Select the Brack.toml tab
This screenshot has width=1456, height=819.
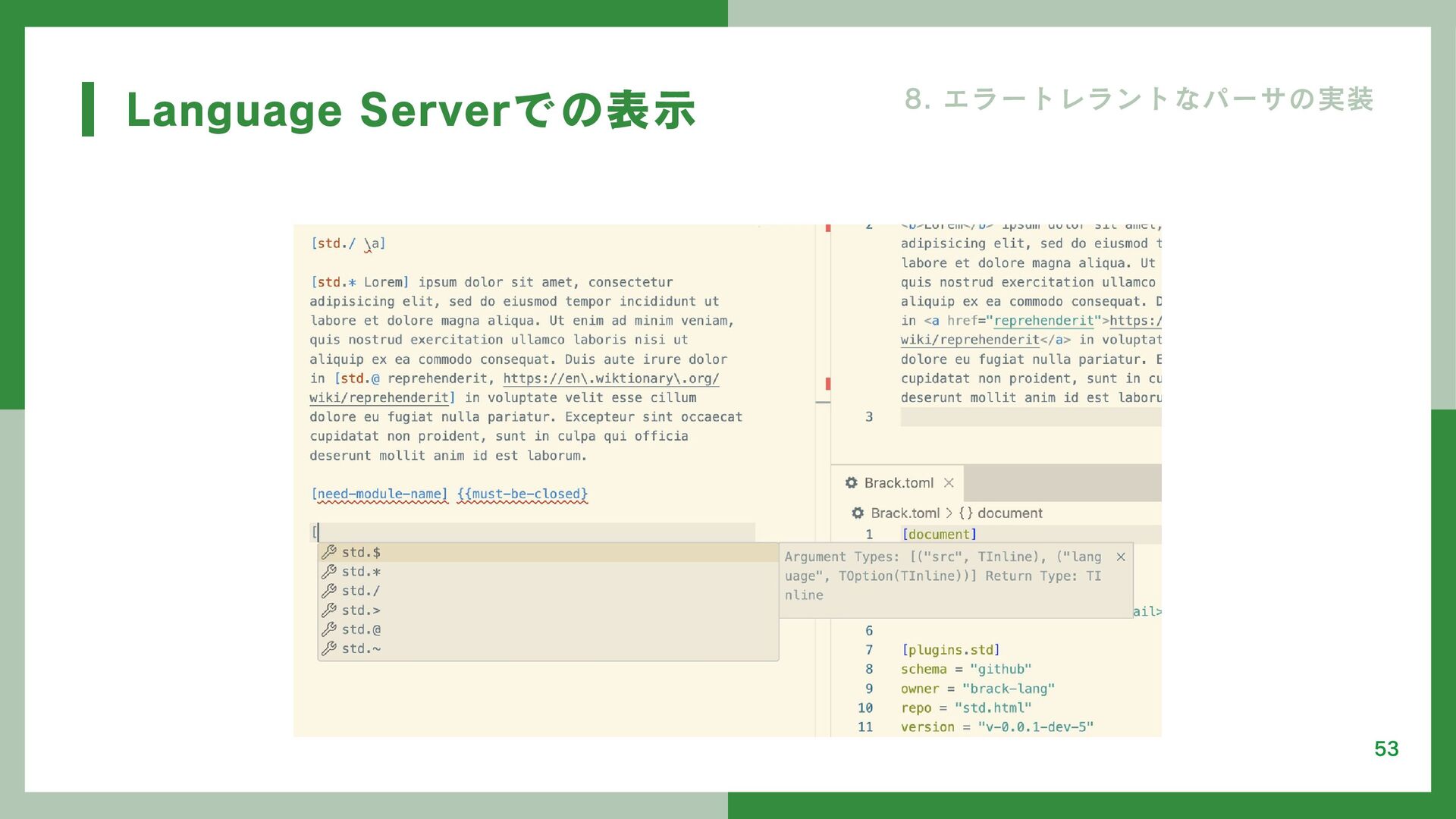click(899, 483)
